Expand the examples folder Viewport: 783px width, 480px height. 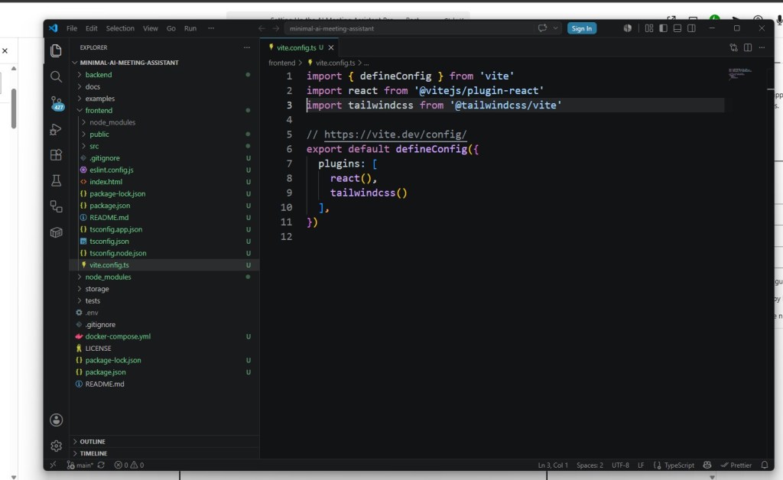[x=100, y=99]
